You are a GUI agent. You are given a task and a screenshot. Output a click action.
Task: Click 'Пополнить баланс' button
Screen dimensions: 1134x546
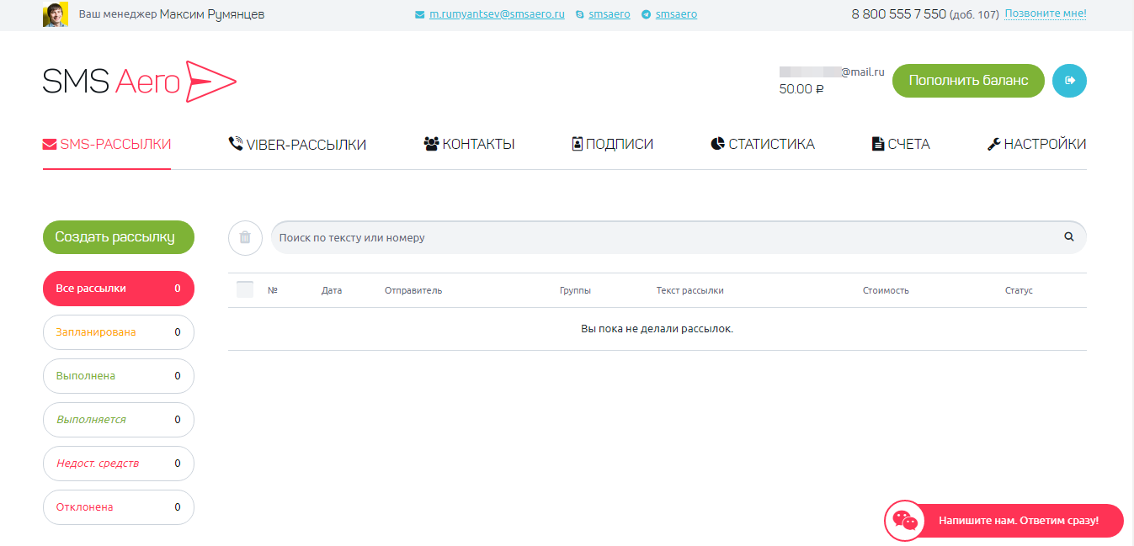coord(968,81)
